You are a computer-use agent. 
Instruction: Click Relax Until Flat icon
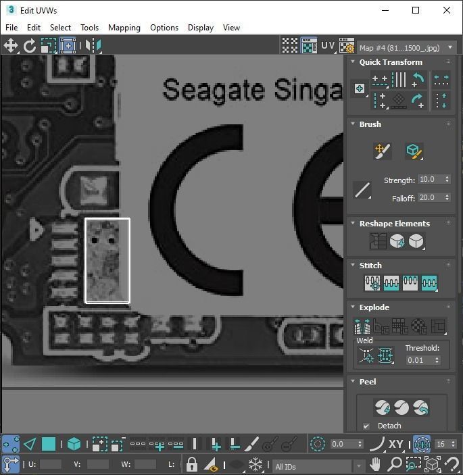[397, 241]
